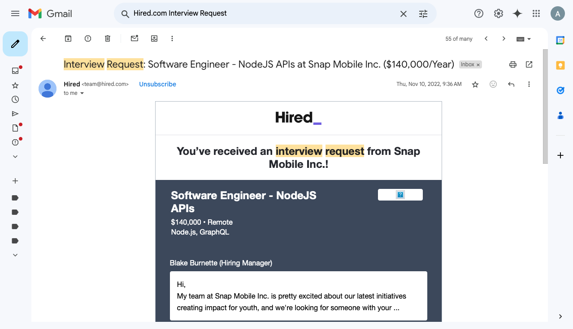Print the Hired interview email
This screenshot has width=573, height=329.
click(x=512, y=64)
